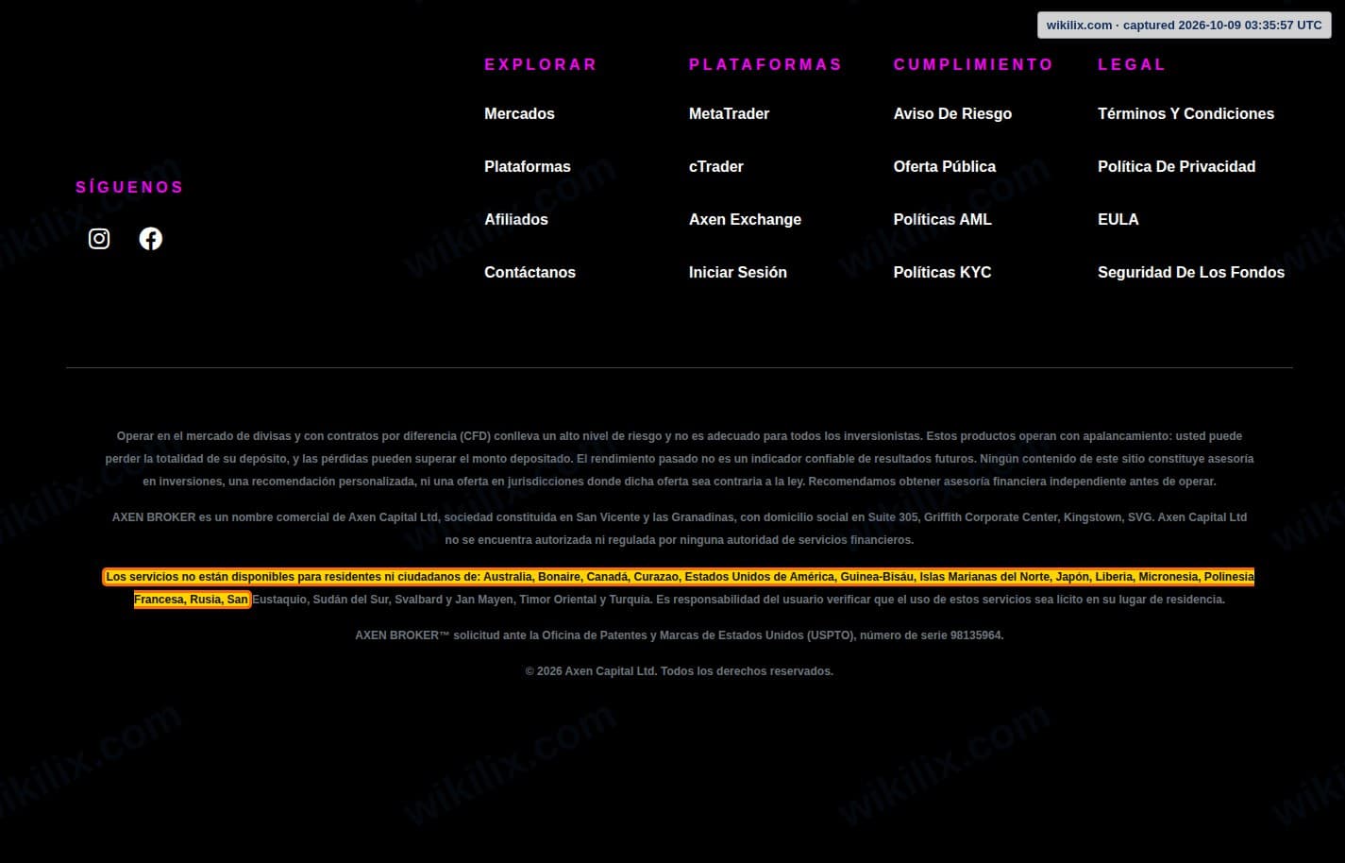Click Iniciar Sesión link
Image resolution: width=1345 pixels, height=863 pixels.
click(738, 272)
